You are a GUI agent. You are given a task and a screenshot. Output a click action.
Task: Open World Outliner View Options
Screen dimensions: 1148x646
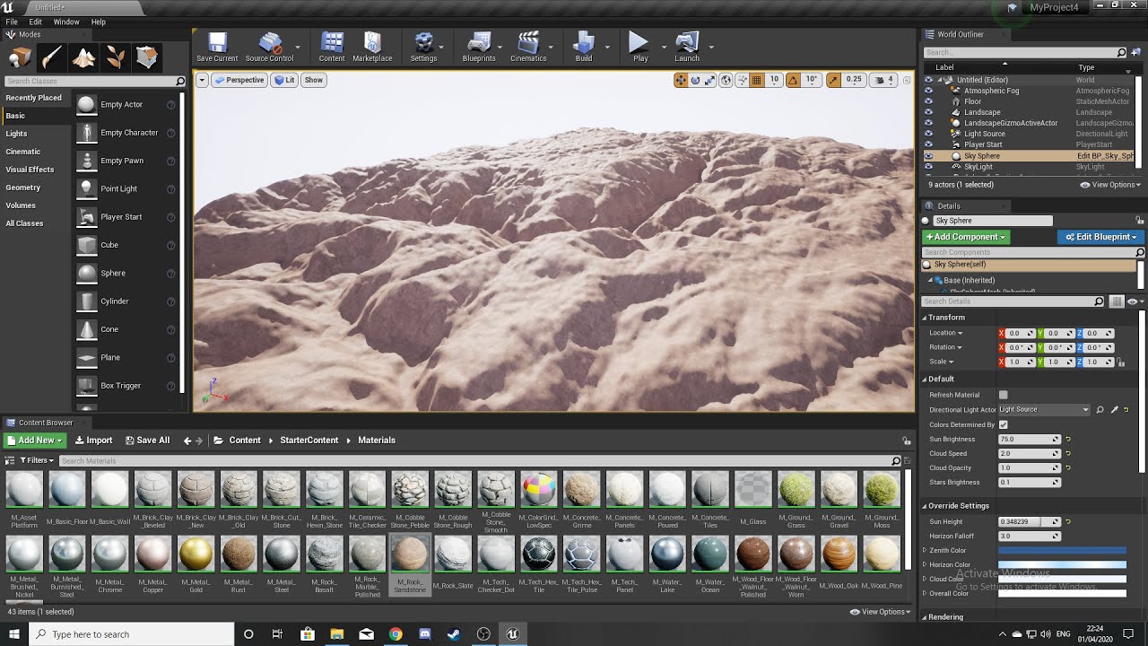pyautogui.click(x=1109, y=185)
